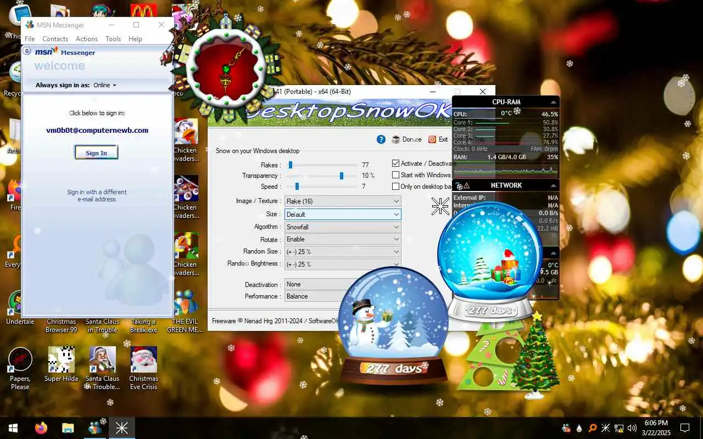Screen dimensions: 703x439
Task: Click the Sign In button
Action: [96, 153]
